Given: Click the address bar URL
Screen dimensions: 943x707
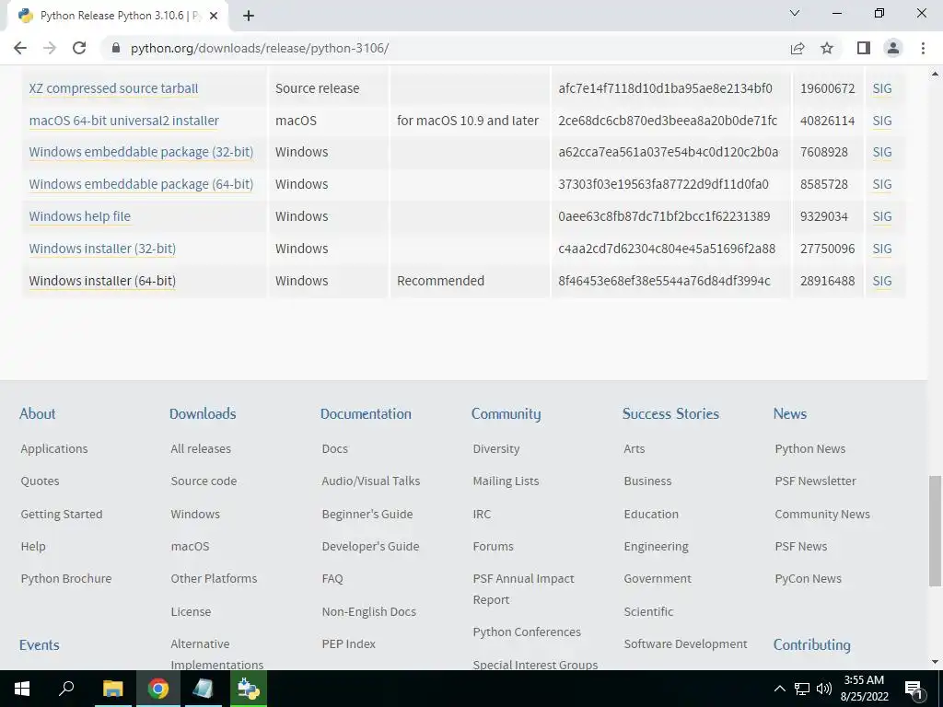Looking at the screenshot, I should [259, 48].
